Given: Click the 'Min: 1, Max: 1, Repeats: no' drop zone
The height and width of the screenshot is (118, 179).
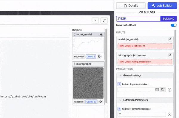Looking at the screenshot, I should 145,46.
